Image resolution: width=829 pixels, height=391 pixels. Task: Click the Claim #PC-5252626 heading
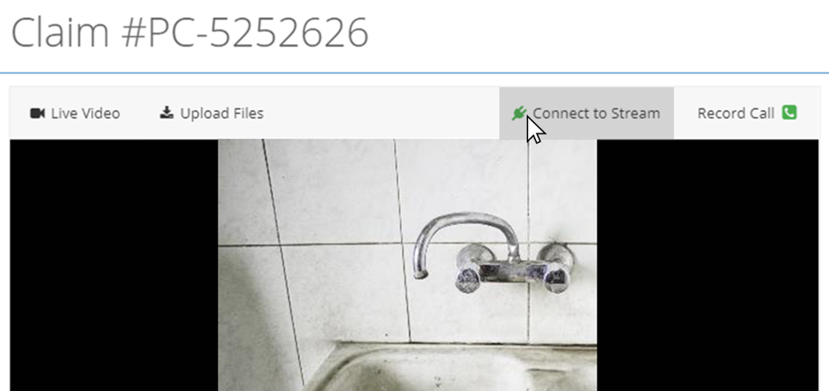[189, 33]
